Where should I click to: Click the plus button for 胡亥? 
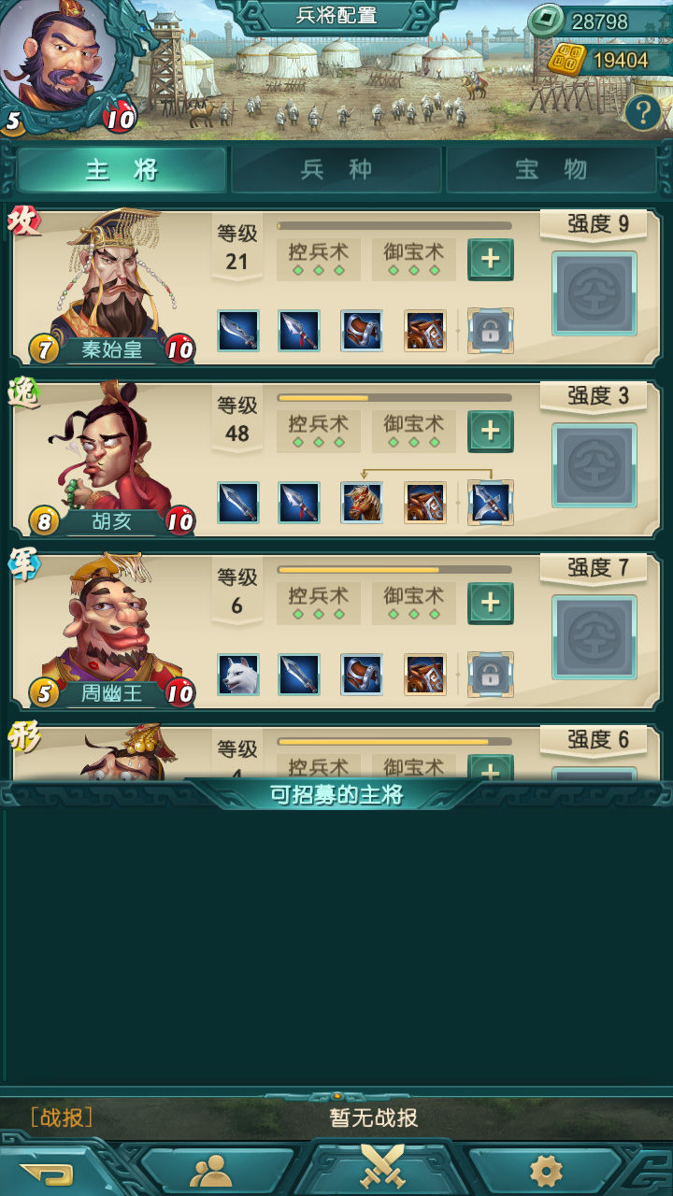[491, 432]
